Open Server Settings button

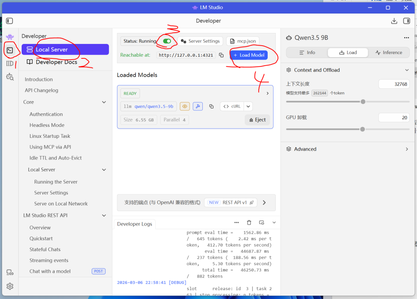point(200,41)
